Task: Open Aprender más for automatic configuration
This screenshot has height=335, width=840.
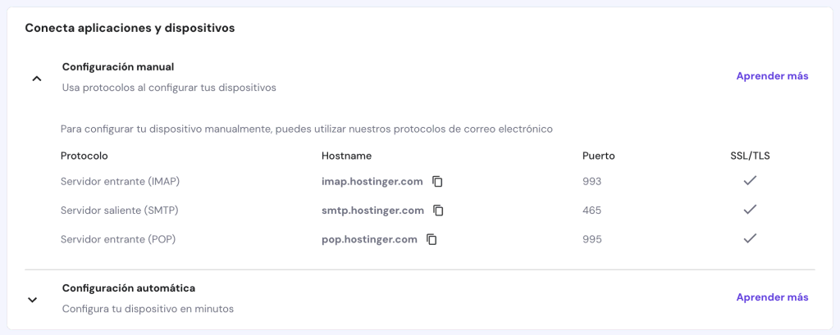Action: coord(772,297)
